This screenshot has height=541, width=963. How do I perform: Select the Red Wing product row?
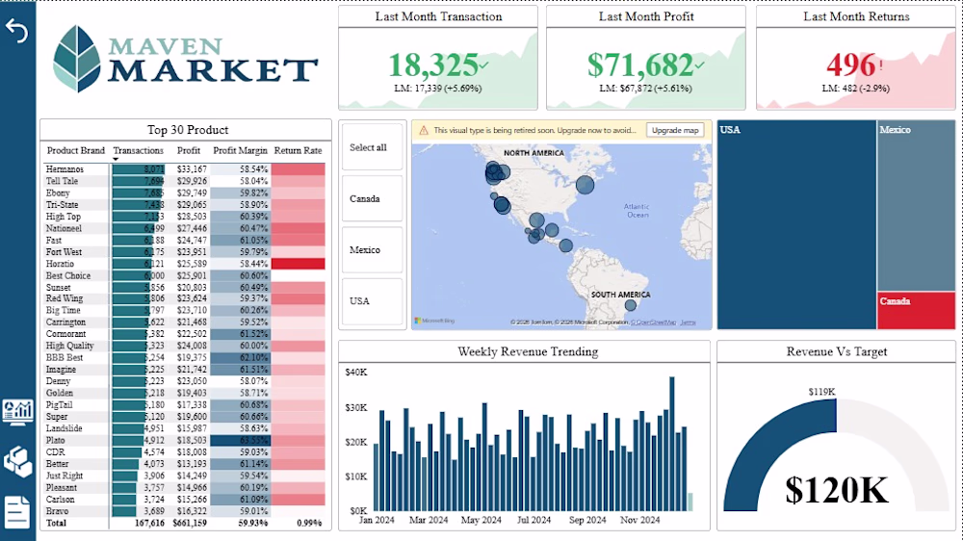[186, 298]
